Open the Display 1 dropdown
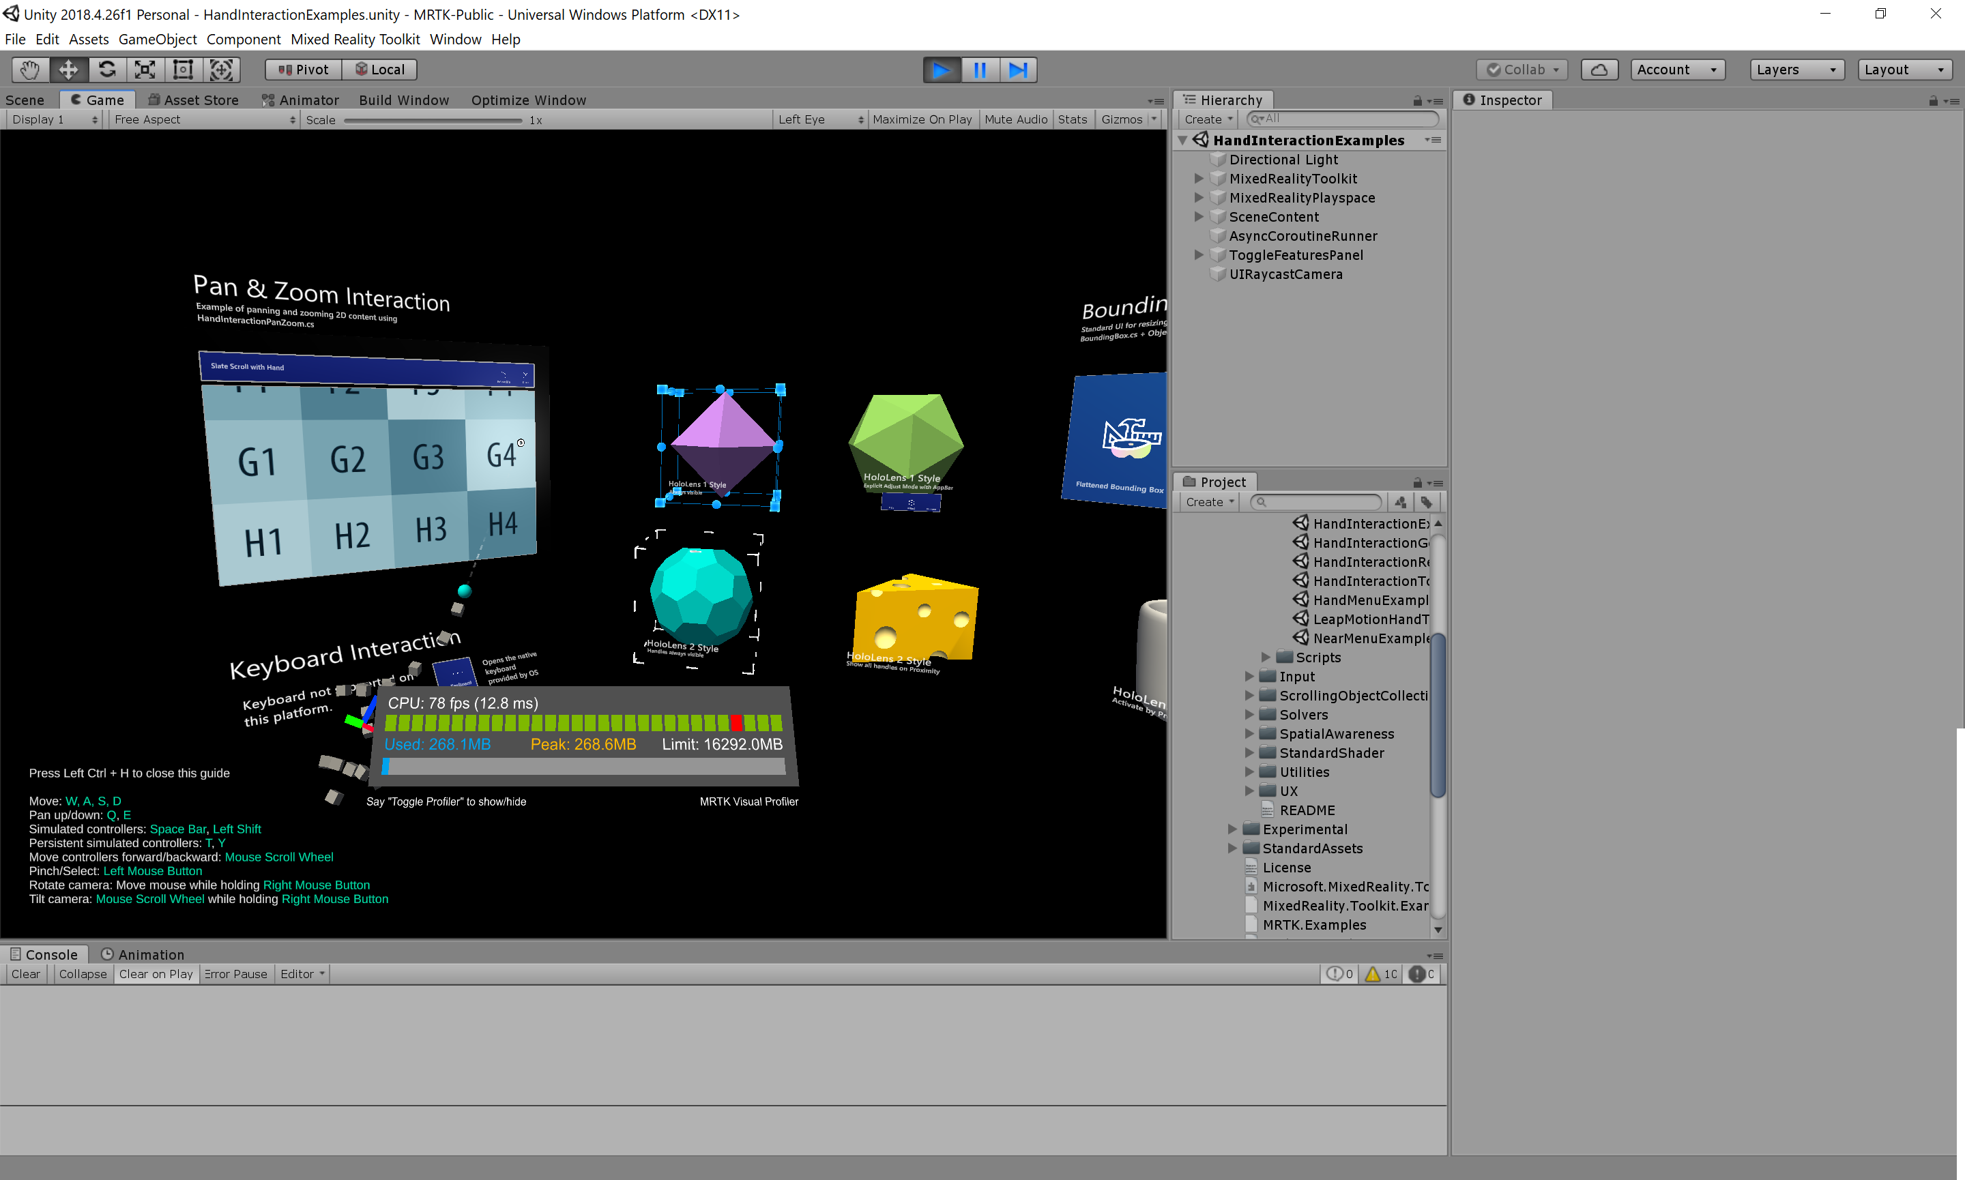1965x1180 pixels. (x=54, y=119)
